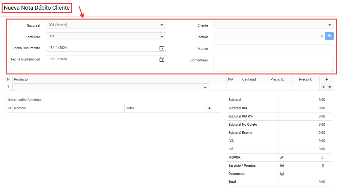Image resolution: width=337 pixels, height=188 pixels.
Task: Open Descuento calculator icon
Action: (282, 174)
